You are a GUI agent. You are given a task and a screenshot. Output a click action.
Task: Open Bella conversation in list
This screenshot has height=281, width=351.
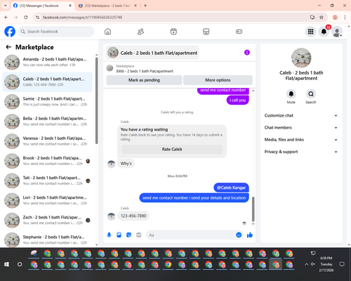[48, 122]
